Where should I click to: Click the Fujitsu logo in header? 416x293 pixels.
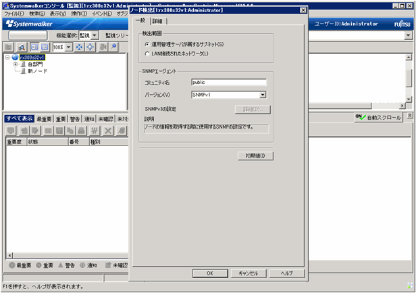pyautogui.click(x=402, y=24)
